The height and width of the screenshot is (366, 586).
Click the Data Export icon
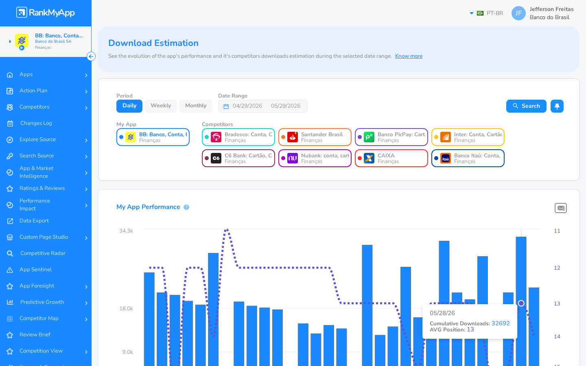pos(10,221)
